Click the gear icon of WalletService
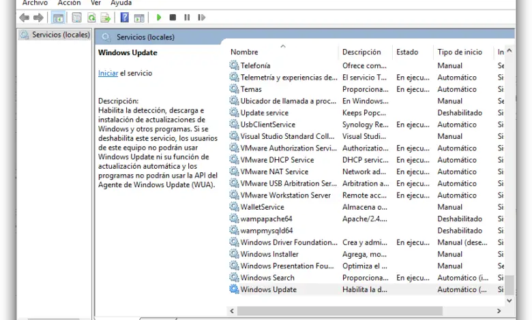Screen dimensions: 532x320 [x=234, y=206]
